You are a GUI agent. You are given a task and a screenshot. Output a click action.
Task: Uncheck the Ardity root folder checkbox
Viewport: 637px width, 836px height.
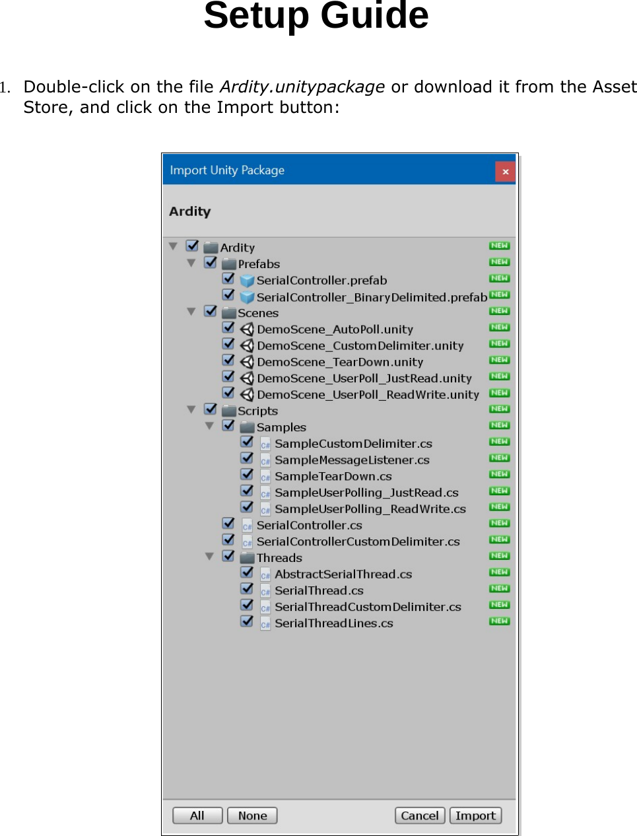tap(192, 246)
